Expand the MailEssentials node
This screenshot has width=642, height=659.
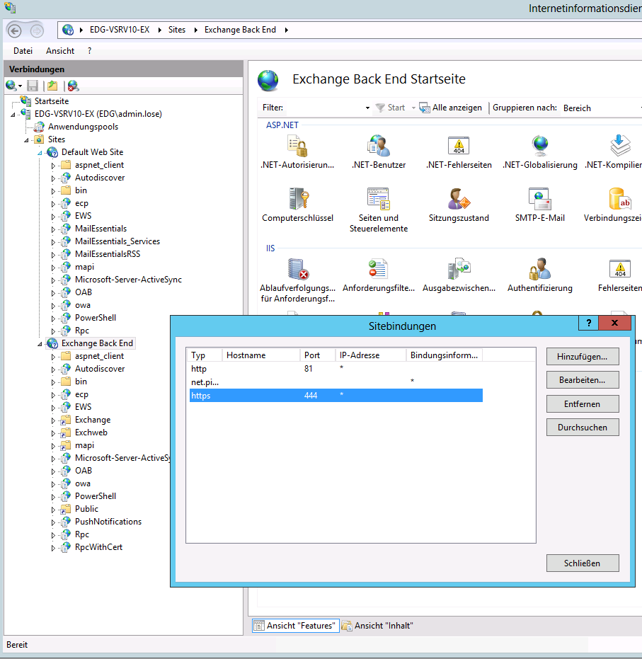[53, 229]
